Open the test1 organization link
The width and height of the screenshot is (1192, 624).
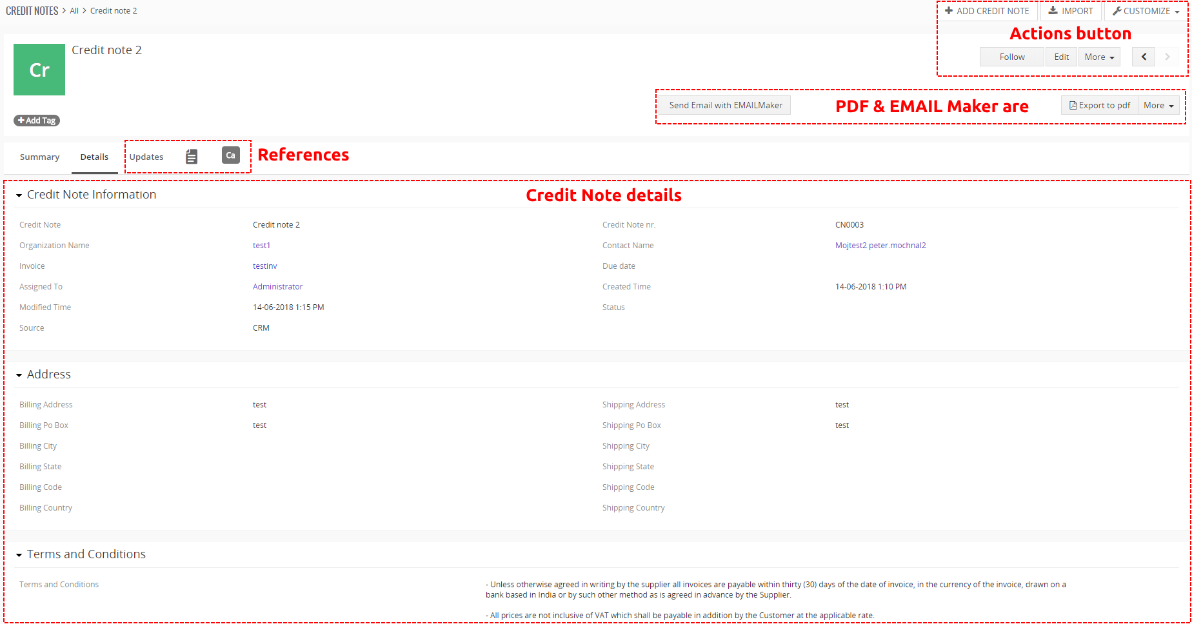click(x=261, y=246)
